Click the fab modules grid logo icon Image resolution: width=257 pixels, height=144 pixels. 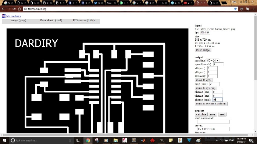[x=4, y=16]
